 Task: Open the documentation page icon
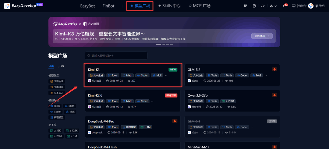254,6
